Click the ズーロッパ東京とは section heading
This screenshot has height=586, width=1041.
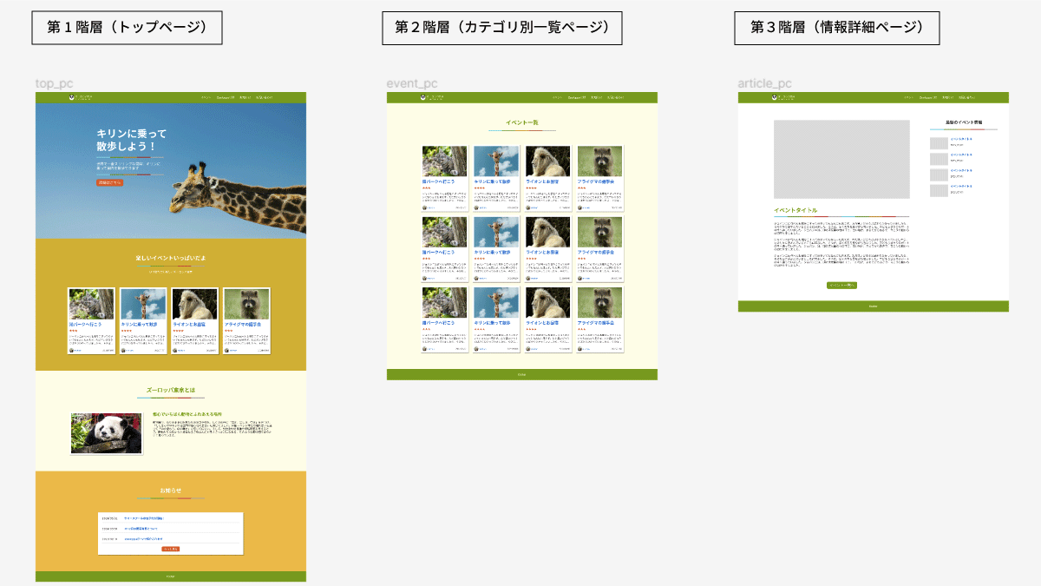click(171, 391)
